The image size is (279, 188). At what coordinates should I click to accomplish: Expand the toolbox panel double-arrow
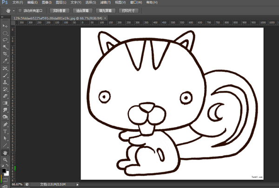click(3, 18)
